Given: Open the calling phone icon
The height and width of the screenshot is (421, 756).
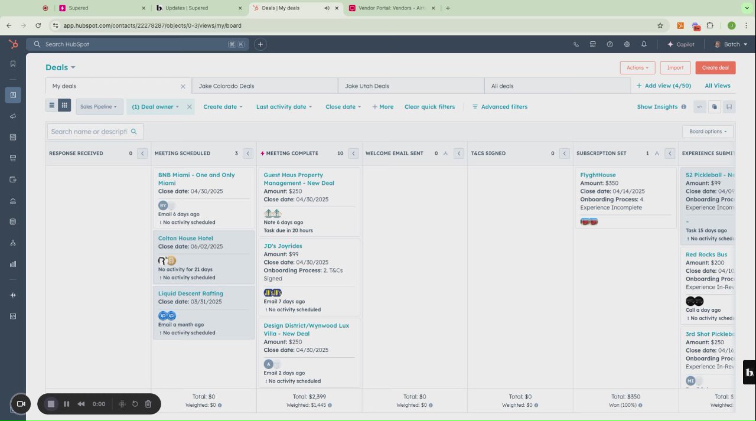Looking at the screenshot, I should coord(576,44).
